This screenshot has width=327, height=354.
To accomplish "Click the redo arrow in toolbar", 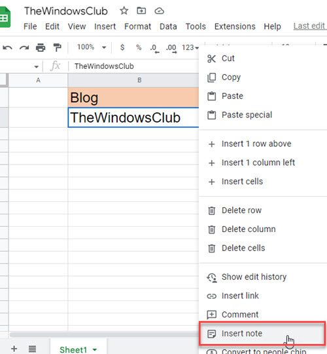I will click(24, 48).
